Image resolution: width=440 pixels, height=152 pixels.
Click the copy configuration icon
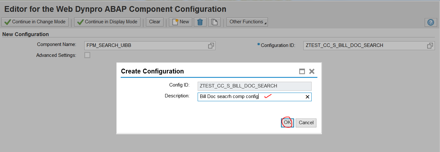coord(215,22)
